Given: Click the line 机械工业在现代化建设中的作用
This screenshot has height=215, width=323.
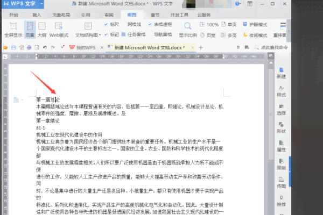Looking at the screenshot, I should pyautogui.click(x=69, y=135).
